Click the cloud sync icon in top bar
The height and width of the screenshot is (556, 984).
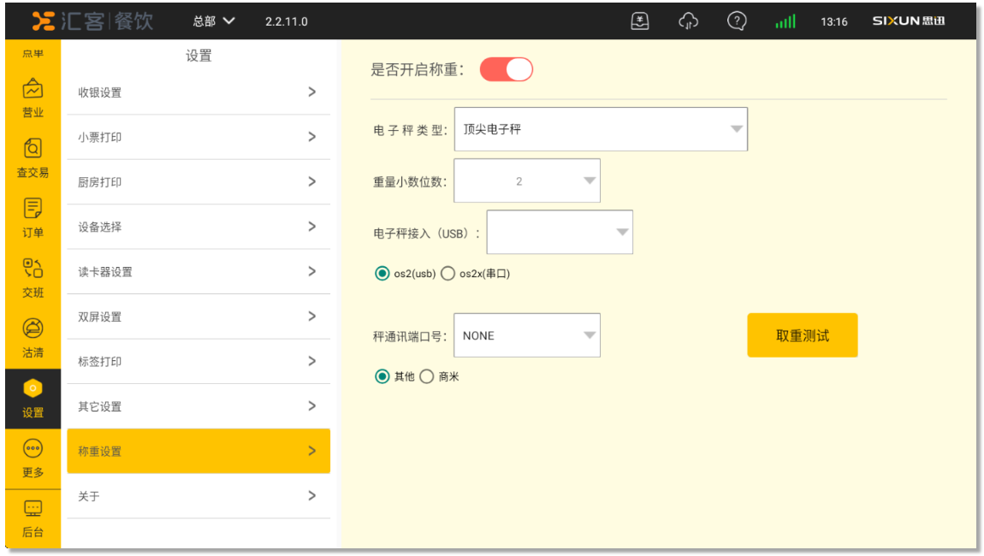[x=688, y=21]
